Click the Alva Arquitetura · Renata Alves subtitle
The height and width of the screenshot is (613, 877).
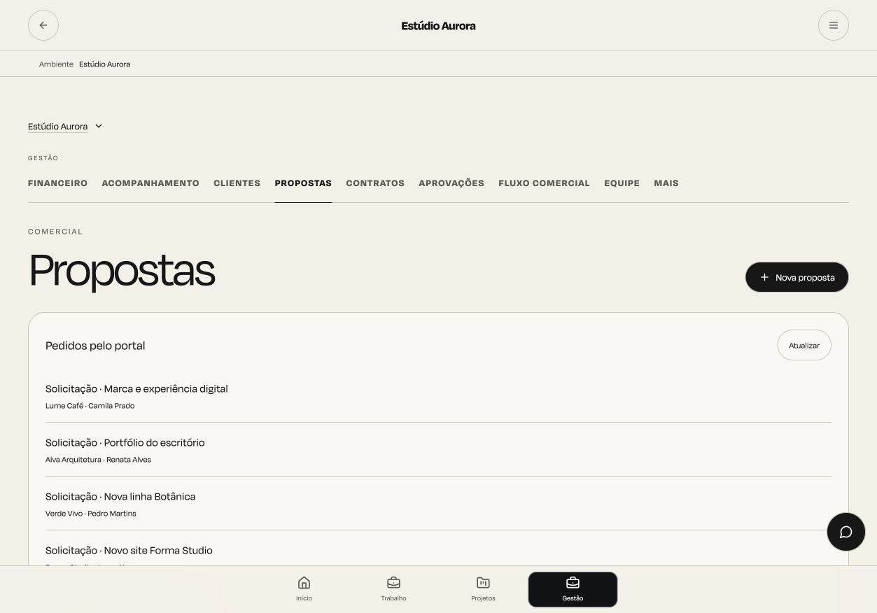pos(98,460)
